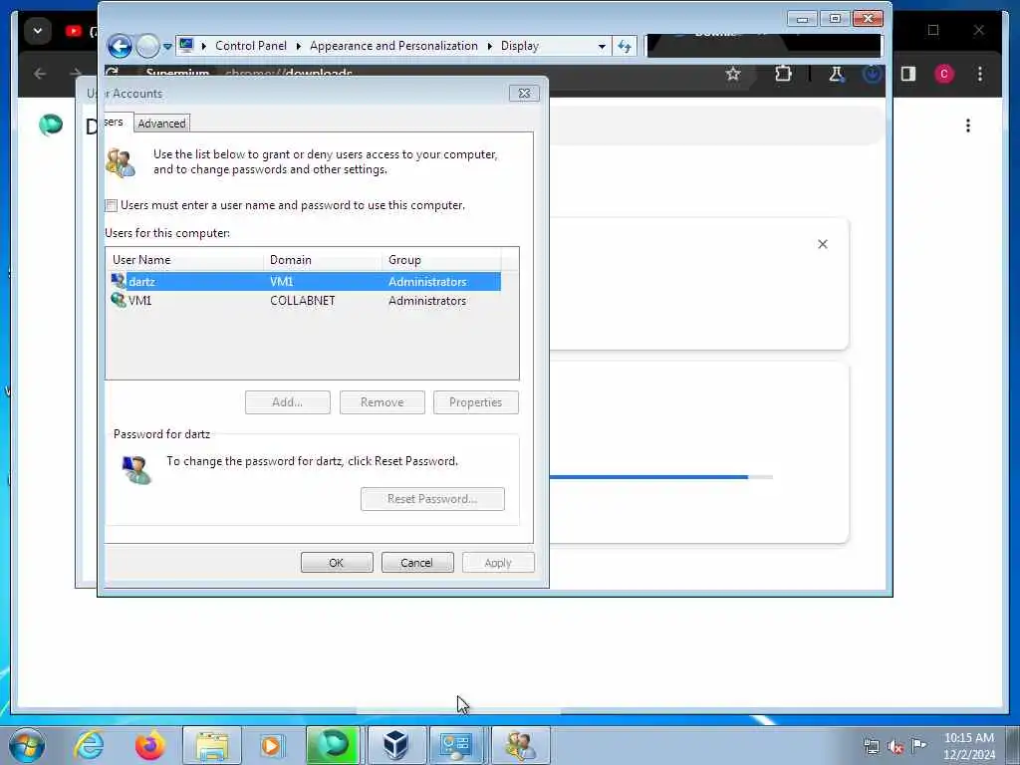Click Cancel in User Accounts dialog
Viewport: 1020px width, 765px height.
(417, 563)
